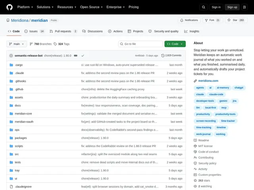Open the 2,829 Commits history link
The height and width of the screenshot is (190, 254).
click(x=171, y=55)
